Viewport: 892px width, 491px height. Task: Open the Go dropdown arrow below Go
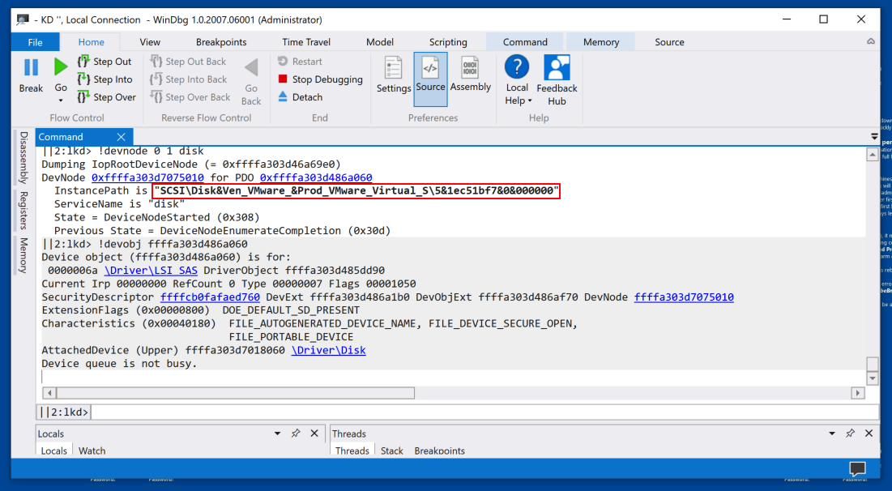tap(60, 100)
